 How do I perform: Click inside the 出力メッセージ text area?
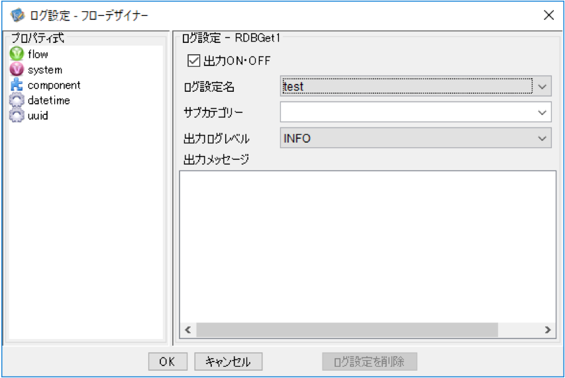368,246
